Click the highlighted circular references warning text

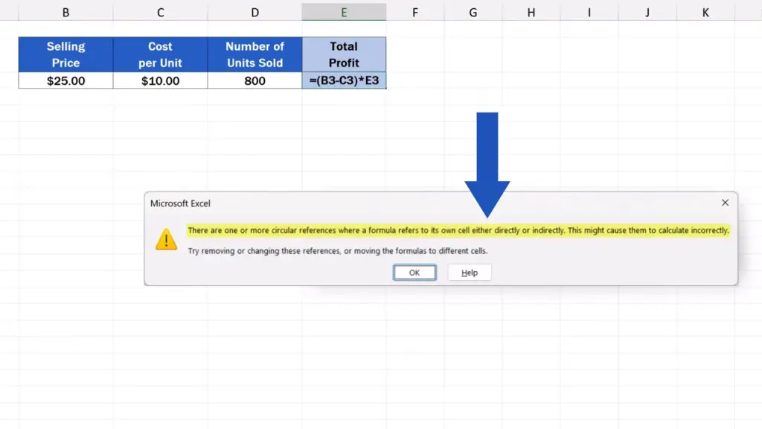pos(458,231)
